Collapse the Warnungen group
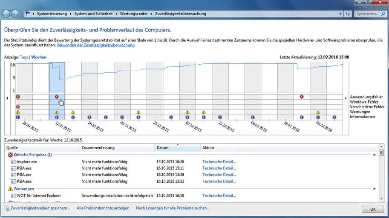The height and width of the screenshot is (218, 389). coord(374,189)
